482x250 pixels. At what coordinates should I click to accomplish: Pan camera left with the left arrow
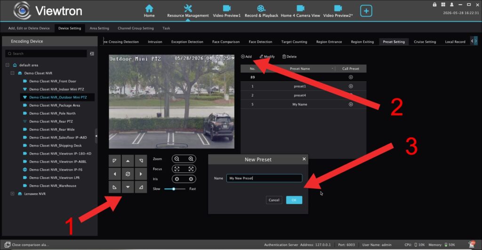[x=115, y=174]
